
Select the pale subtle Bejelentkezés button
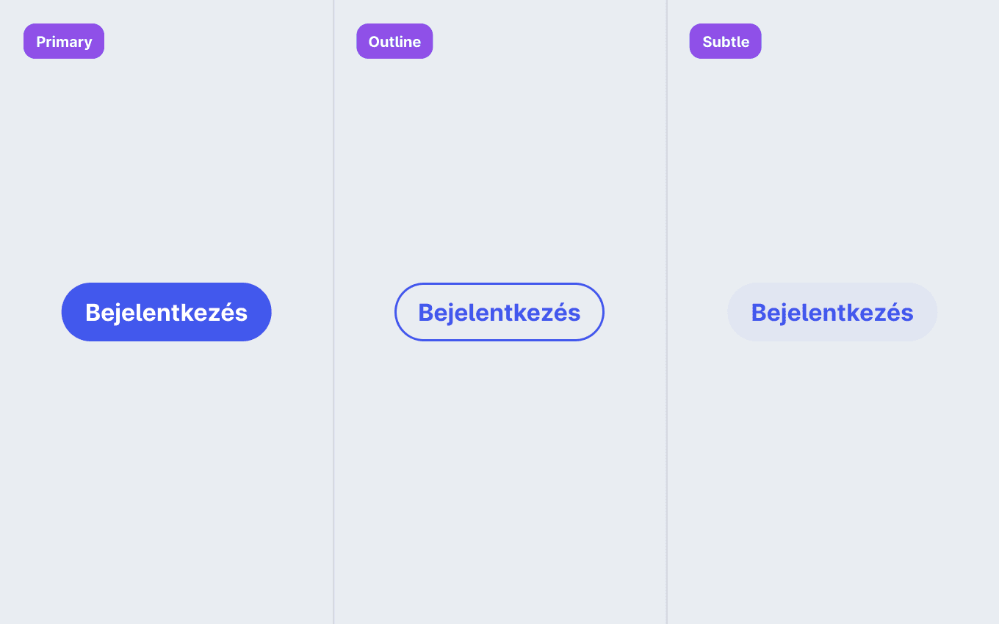(832, 312)
